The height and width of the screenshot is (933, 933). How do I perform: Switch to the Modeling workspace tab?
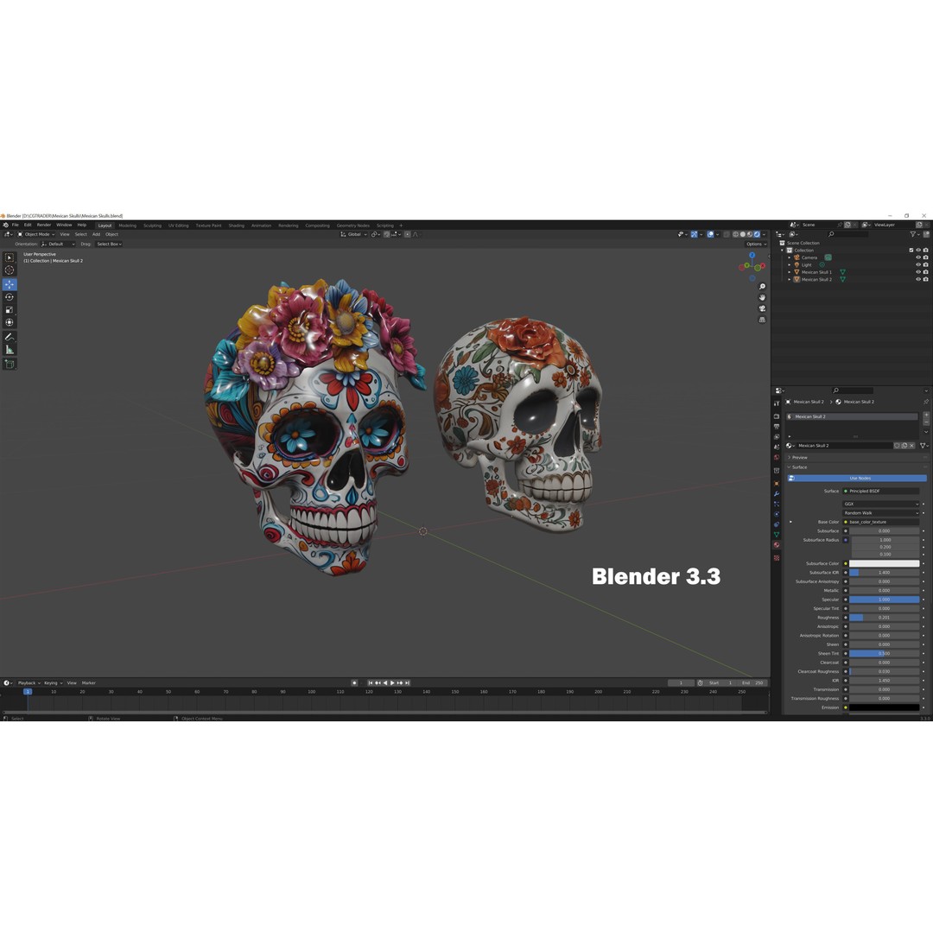pos(127,225)
